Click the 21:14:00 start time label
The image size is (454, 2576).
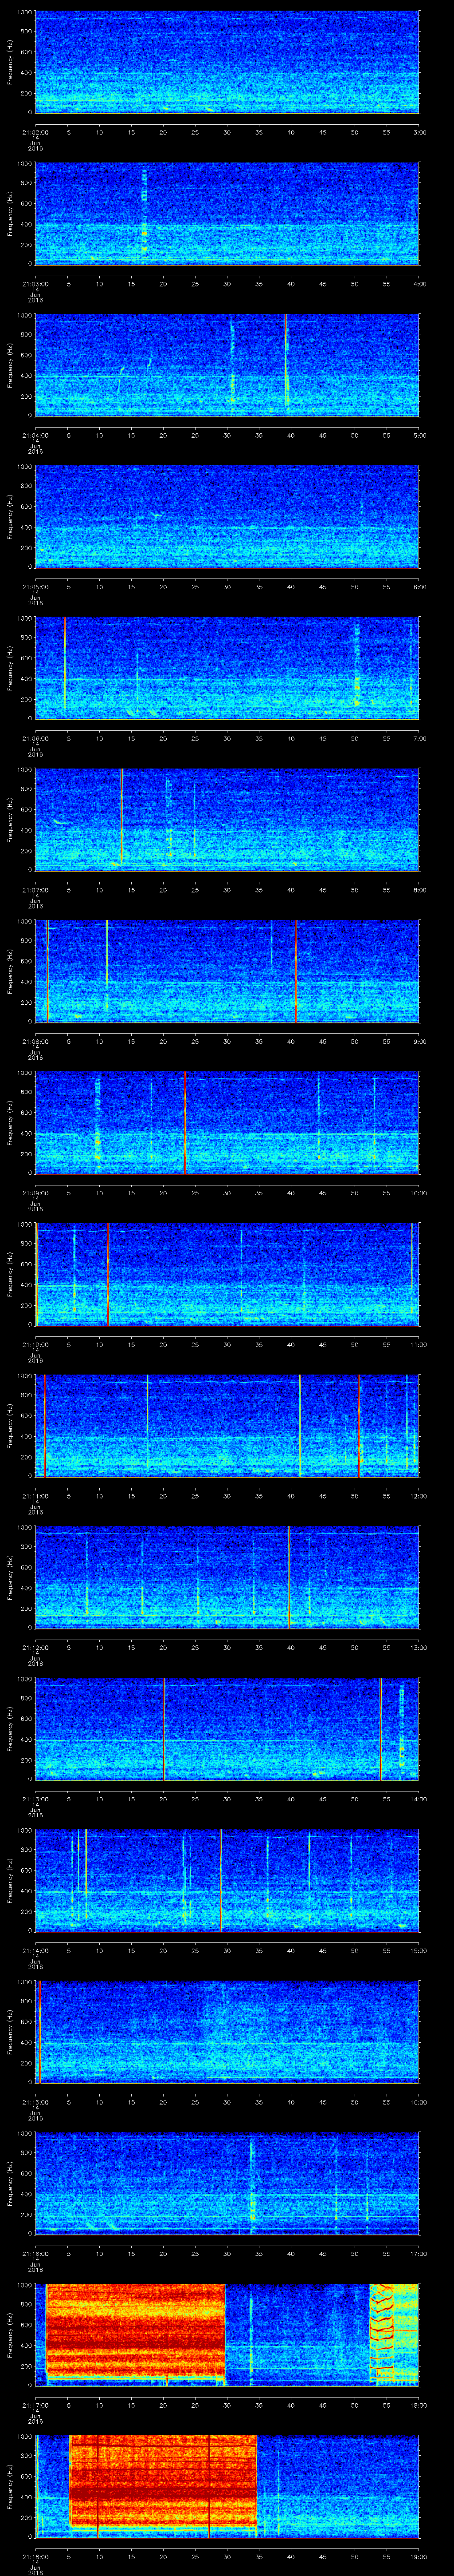point(35,1951)
